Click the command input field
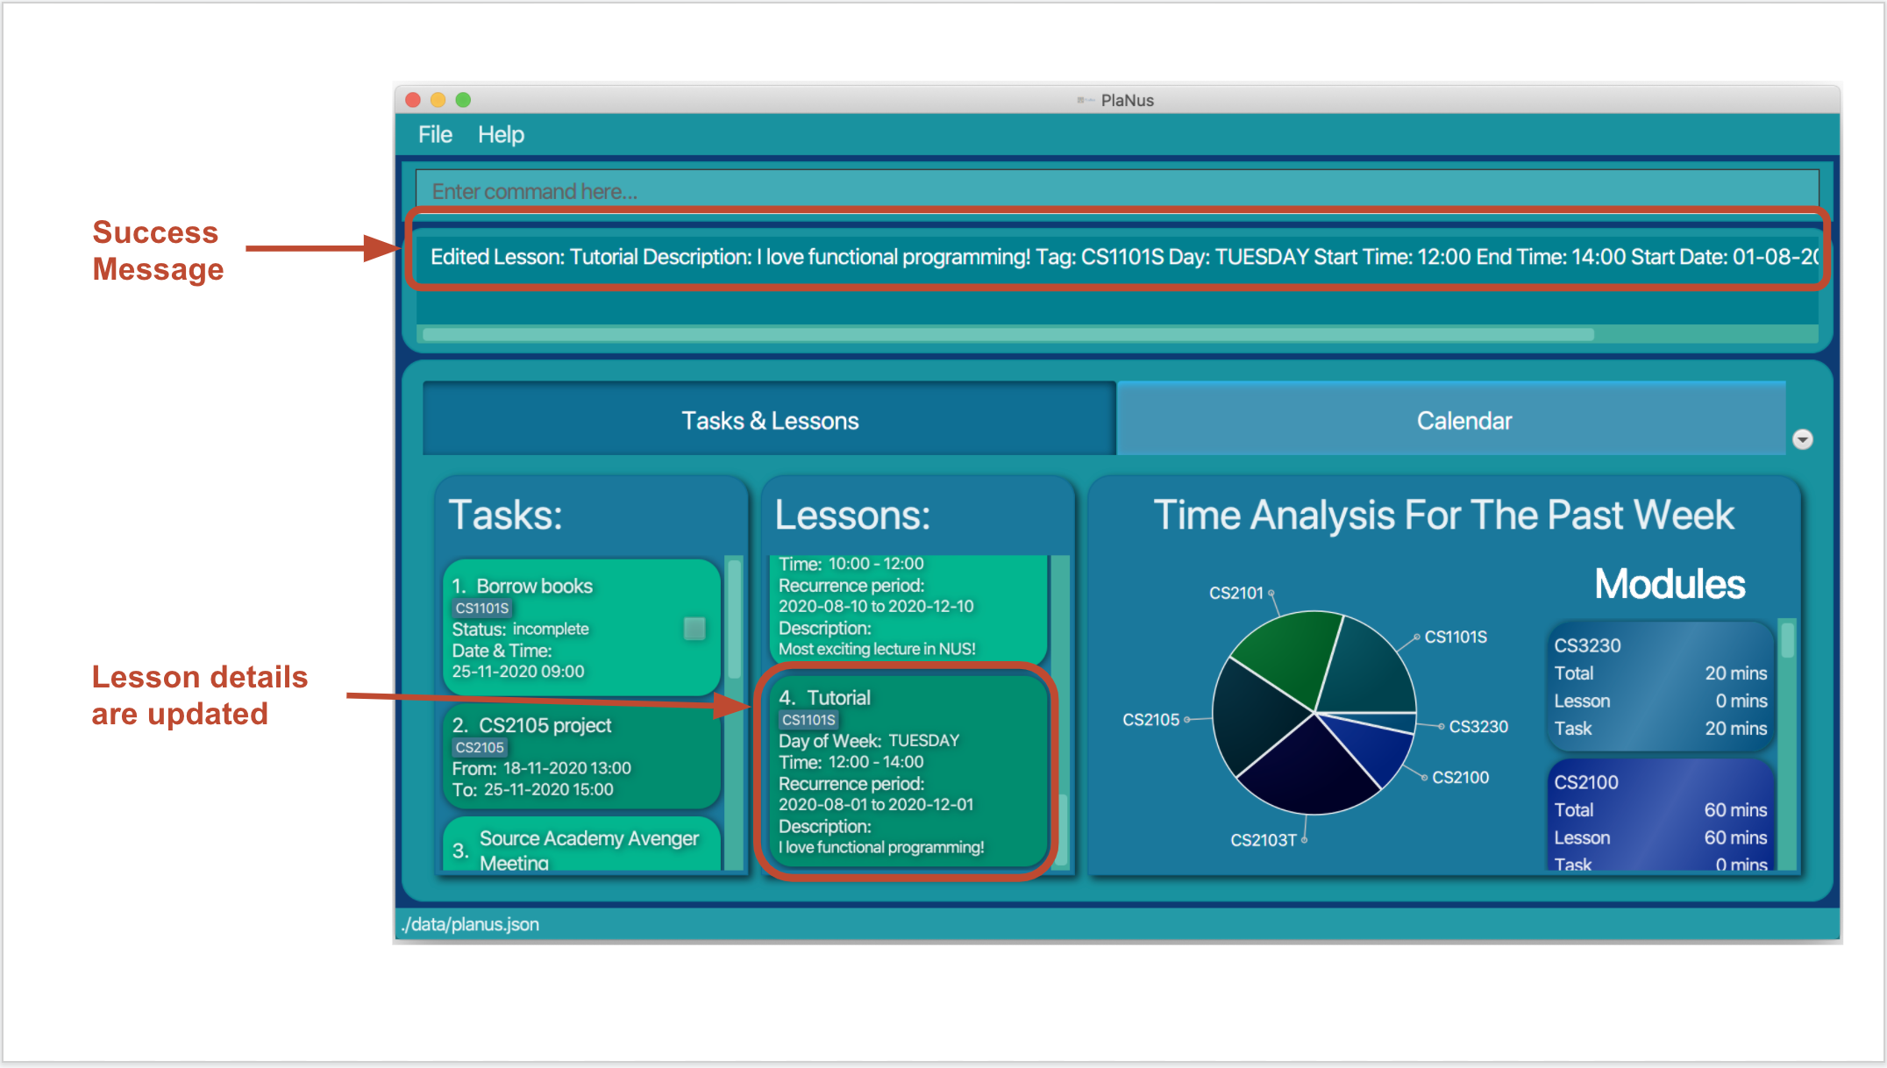Screen dimensions: 1887x1068 point(1116,190)
